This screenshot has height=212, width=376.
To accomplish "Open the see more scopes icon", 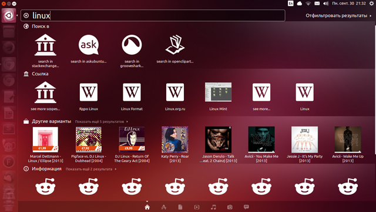I will click(45, 92).
